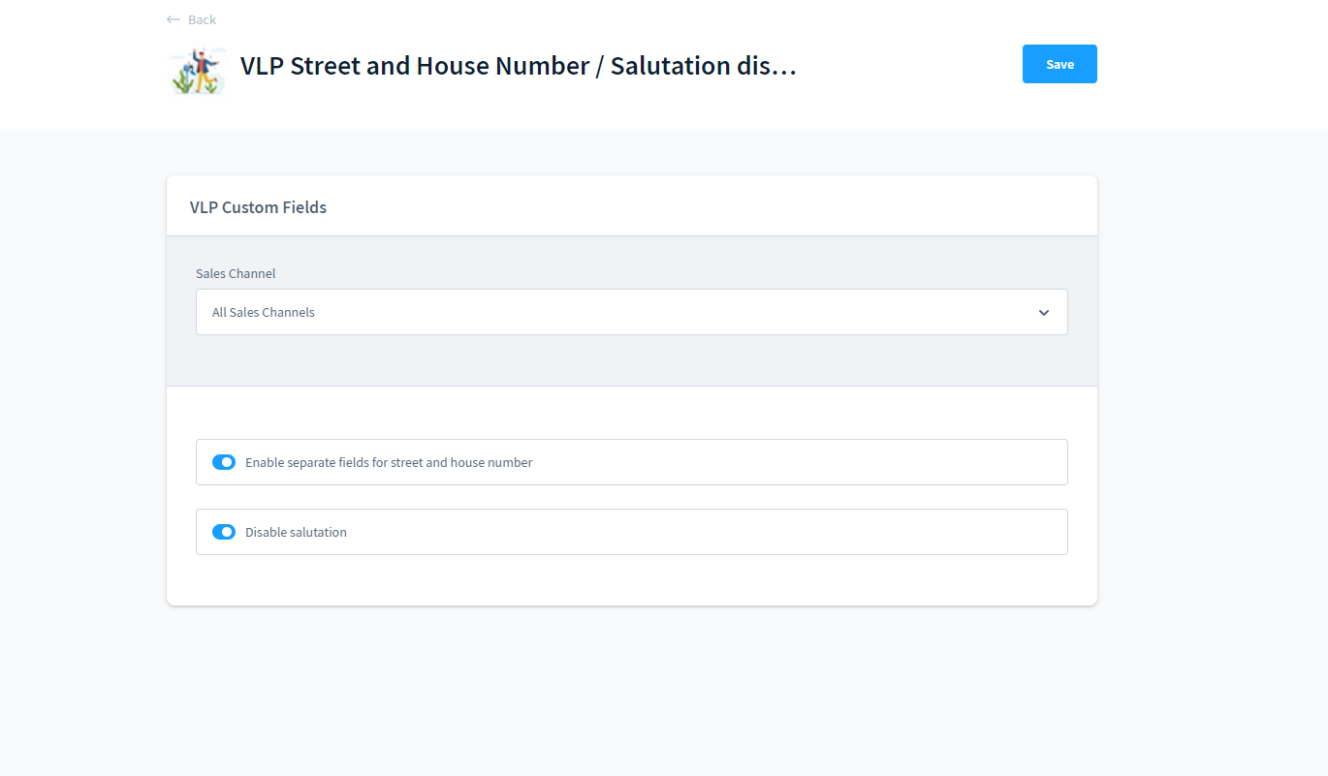The image size is (1328, 776).
Task: Click the page title of the plugin config
Action: [x=517, y=65]
